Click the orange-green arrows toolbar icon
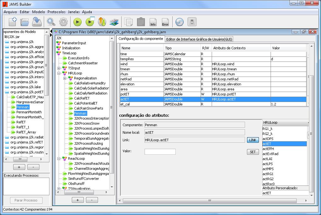The image size is (321, 215). tap(102, 22)
